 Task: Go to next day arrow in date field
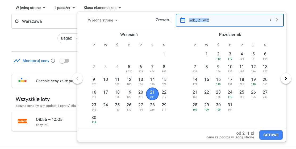coord(277,20)
